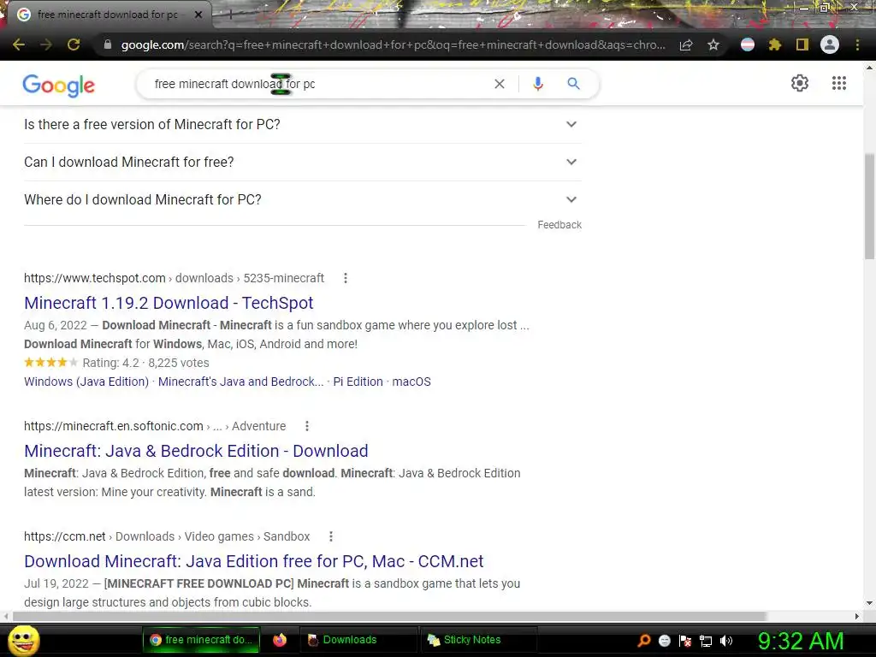Open the "Minecraft's Java and Bedrock..." sitelink

(240, 382)
